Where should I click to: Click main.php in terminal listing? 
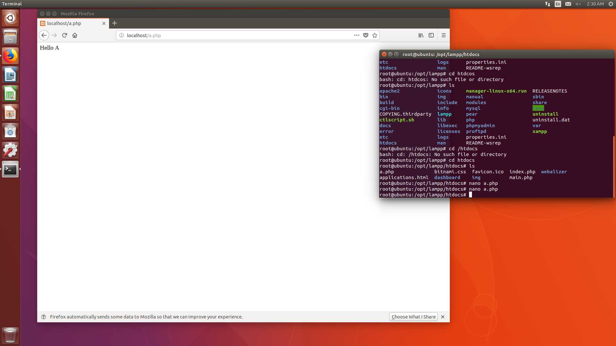pos(521,177)
